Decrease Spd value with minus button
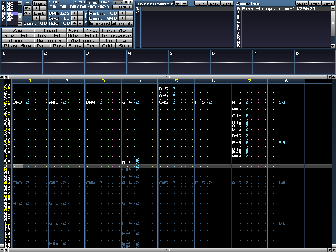336x252 pixels. 80,18
